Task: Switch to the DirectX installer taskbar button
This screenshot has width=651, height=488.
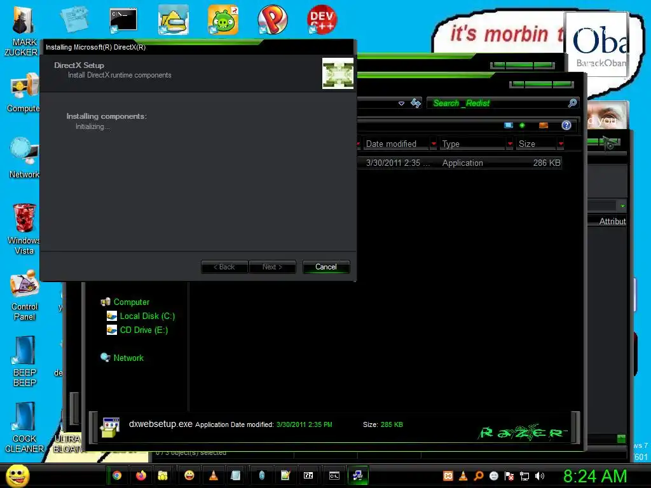Action: (x=357, y=475)
